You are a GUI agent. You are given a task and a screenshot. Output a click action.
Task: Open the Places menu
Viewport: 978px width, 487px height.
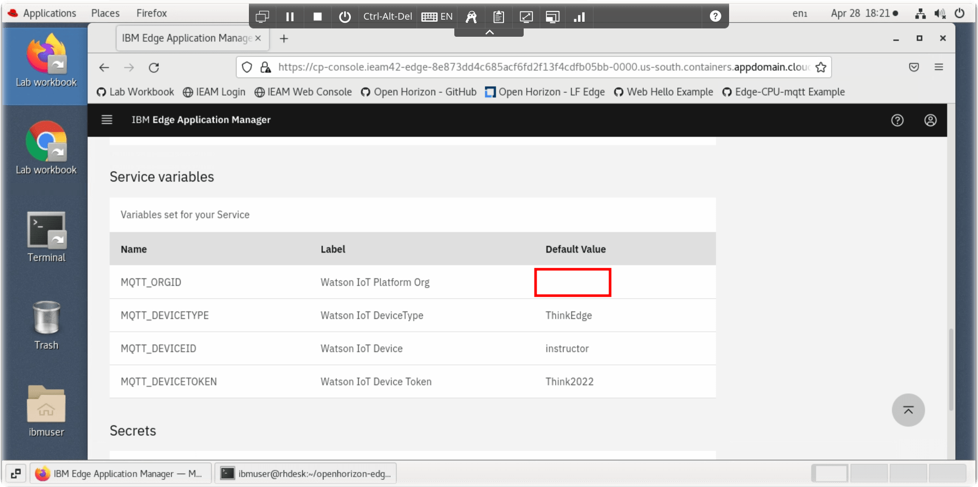coord(105,13)
